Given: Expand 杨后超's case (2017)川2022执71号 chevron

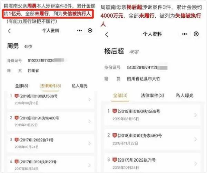Looking at the screenshot, I should [196, 164].
